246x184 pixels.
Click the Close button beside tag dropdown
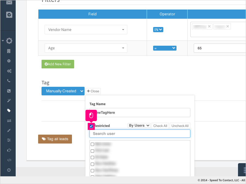(x=93, y=91)
